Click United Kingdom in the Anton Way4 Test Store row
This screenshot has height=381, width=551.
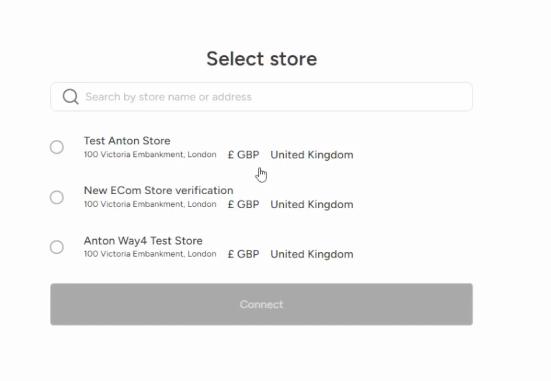tap(312, 254)
